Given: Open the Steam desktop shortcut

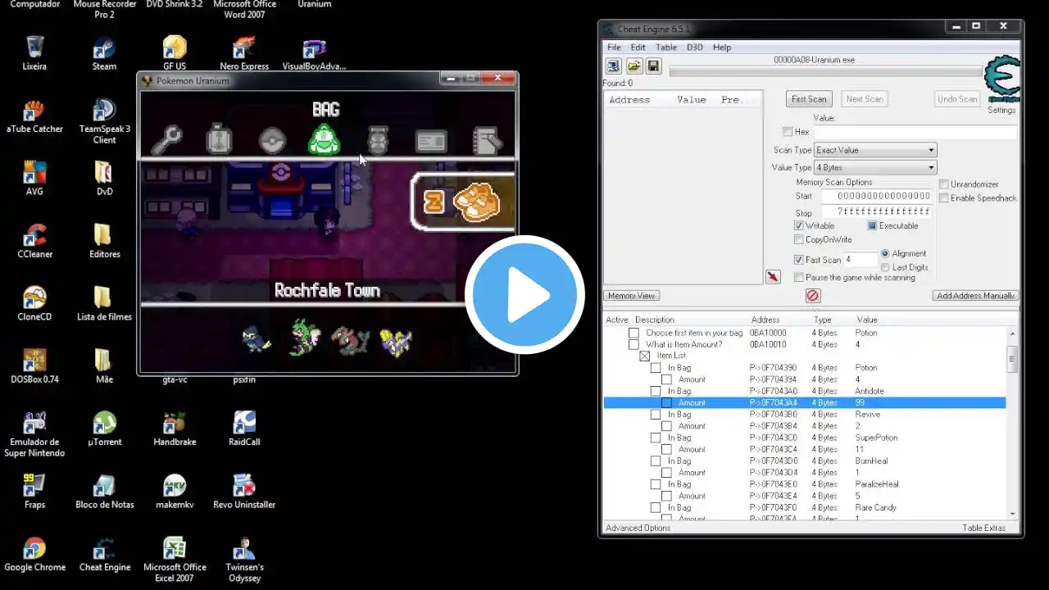Looking at the screenshot, I should click(104, 52).
